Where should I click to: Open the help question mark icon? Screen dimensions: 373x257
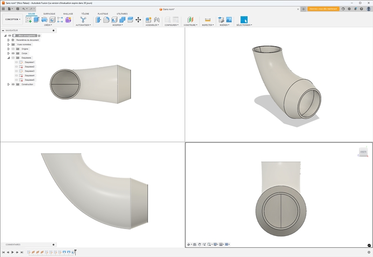[x=362, y=9]
